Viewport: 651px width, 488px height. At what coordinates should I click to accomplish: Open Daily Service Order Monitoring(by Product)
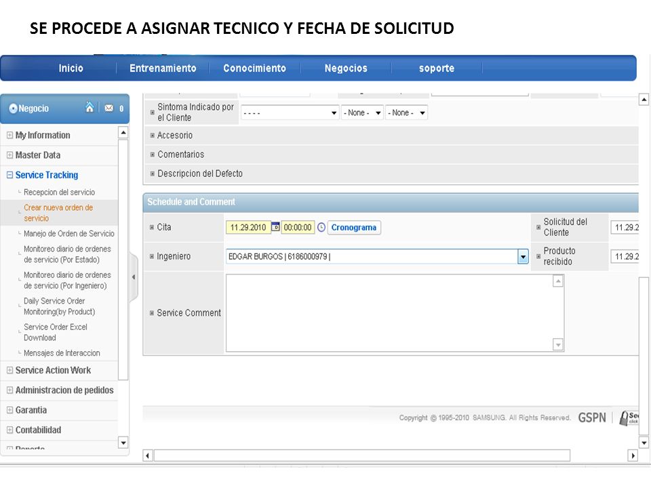coord(60,306)
